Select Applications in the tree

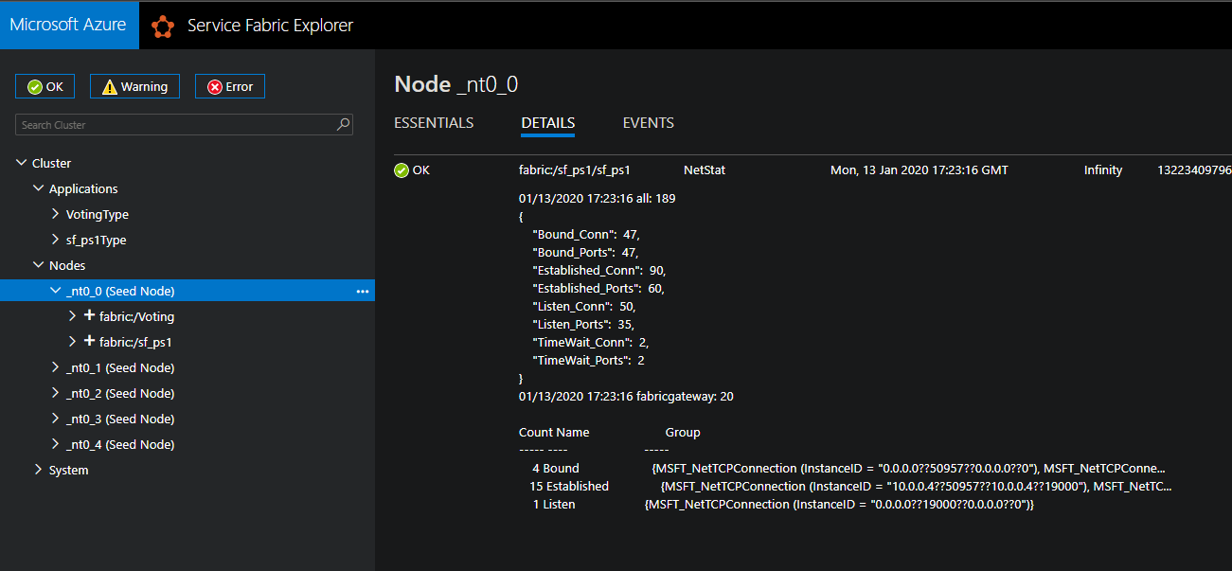coord(83,188)
